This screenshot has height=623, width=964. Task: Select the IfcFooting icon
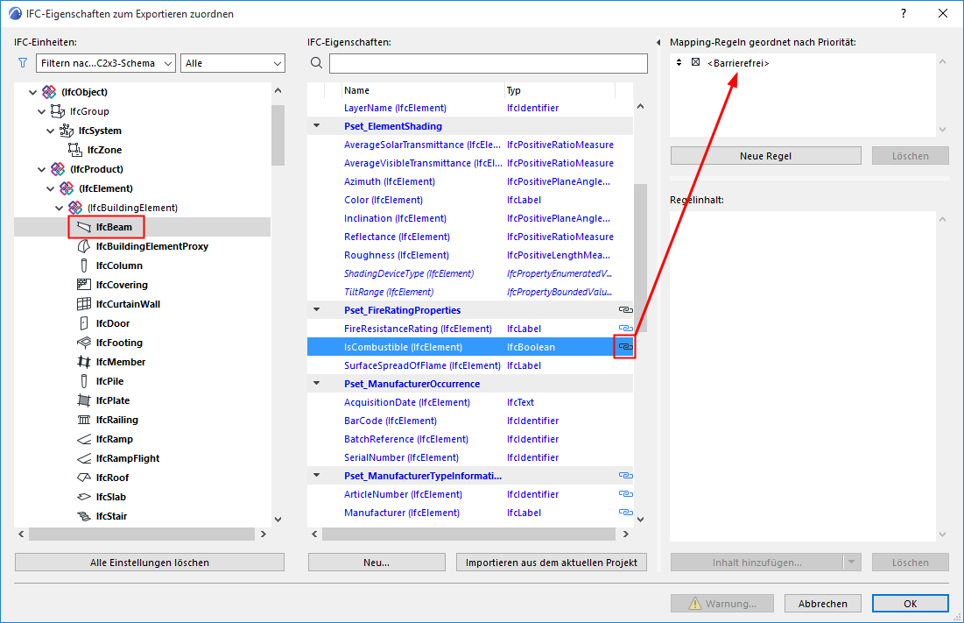click(x=83, y=342)
